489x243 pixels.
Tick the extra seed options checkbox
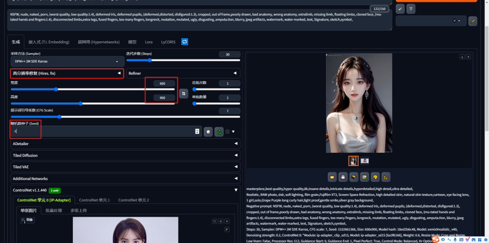click(227, 132)
